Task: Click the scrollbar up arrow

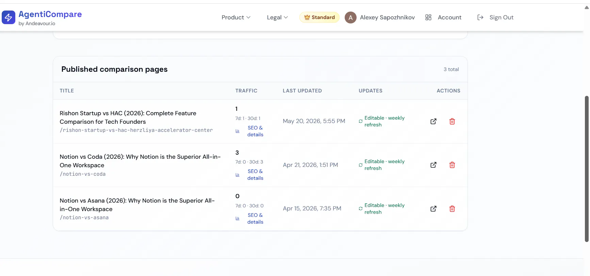Action: point(587,7)
